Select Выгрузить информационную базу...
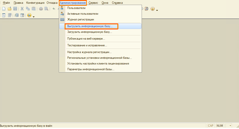This screenshot has height=129, width=239. tap(100, 26)
